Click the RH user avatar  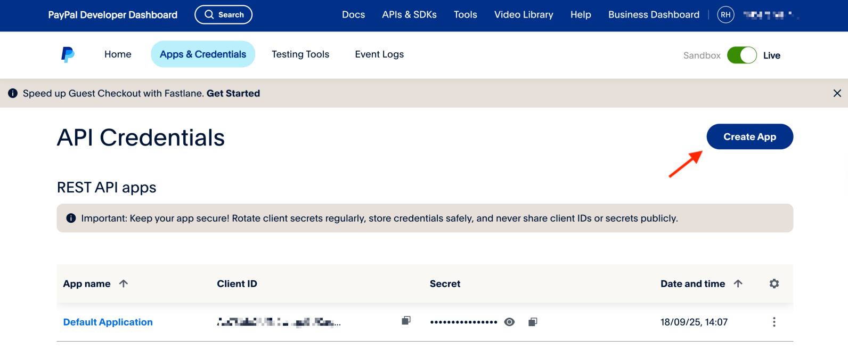pos(725,15)
